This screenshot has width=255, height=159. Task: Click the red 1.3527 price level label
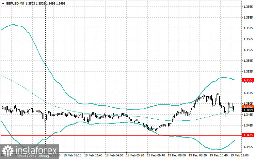[x=248, y=80]
